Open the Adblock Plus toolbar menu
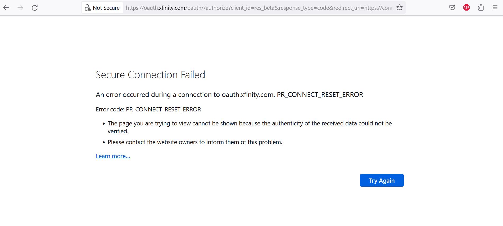Screen dimensions: 503x226 tap(466, 7)
